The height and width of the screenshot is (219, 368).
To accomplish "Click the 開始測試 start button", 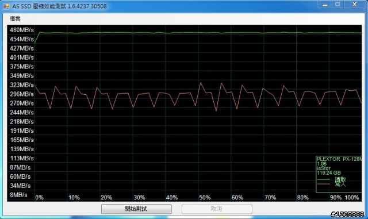I will (x=136, y=209).
